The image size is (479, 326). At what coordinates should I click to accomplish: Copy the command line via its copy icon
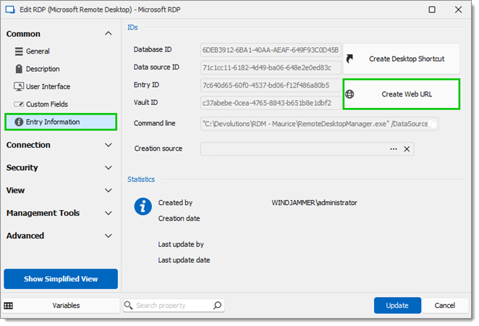tap(433, 124)
